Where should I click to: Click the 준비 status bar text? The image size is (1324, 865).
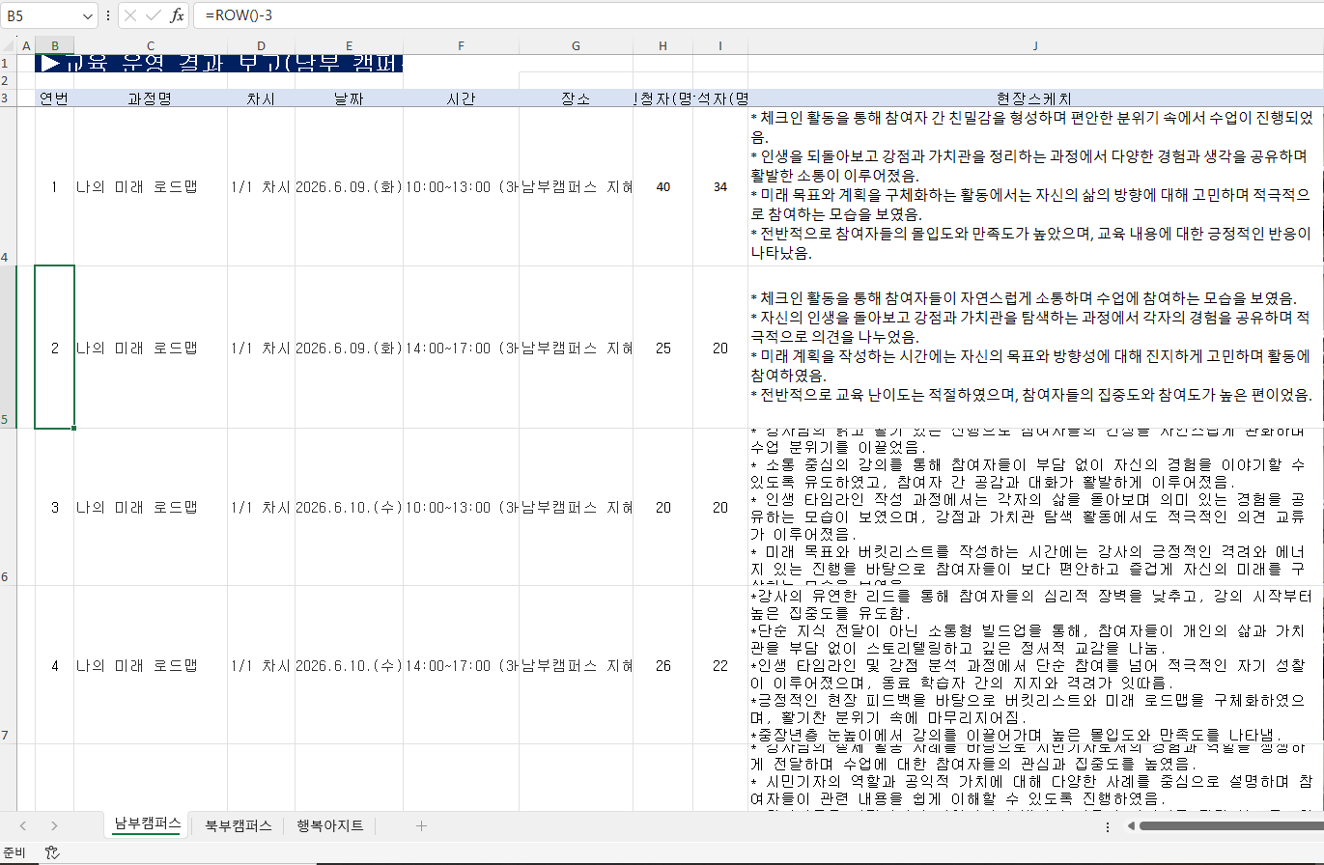[x=15, y=852]
